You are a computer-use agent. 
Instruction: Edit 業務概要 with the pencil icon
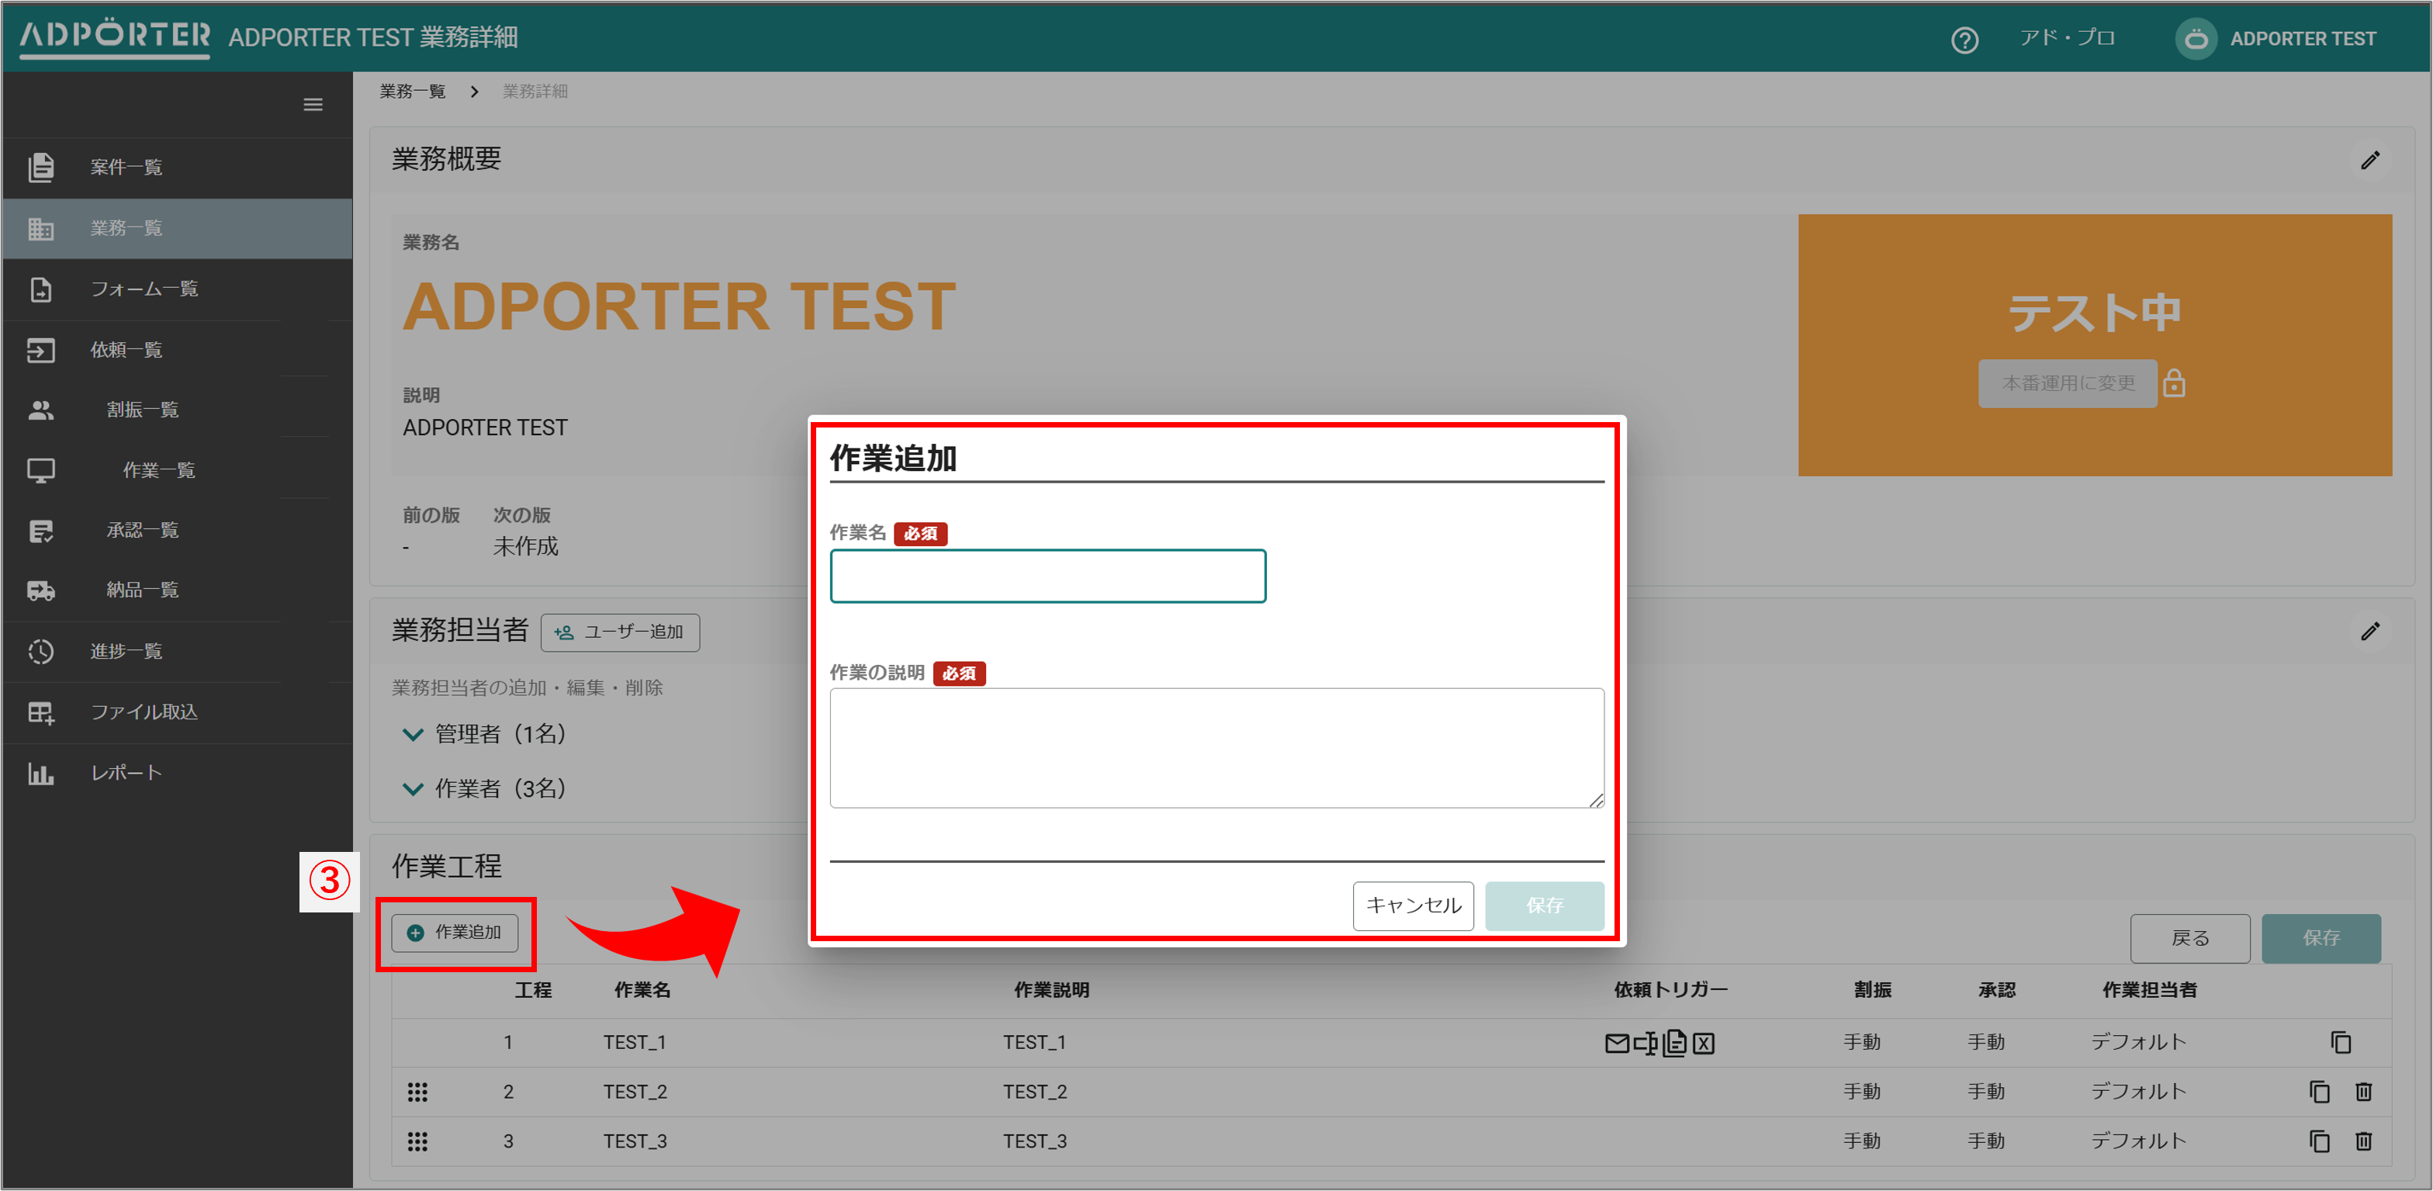coord(2369,161)
